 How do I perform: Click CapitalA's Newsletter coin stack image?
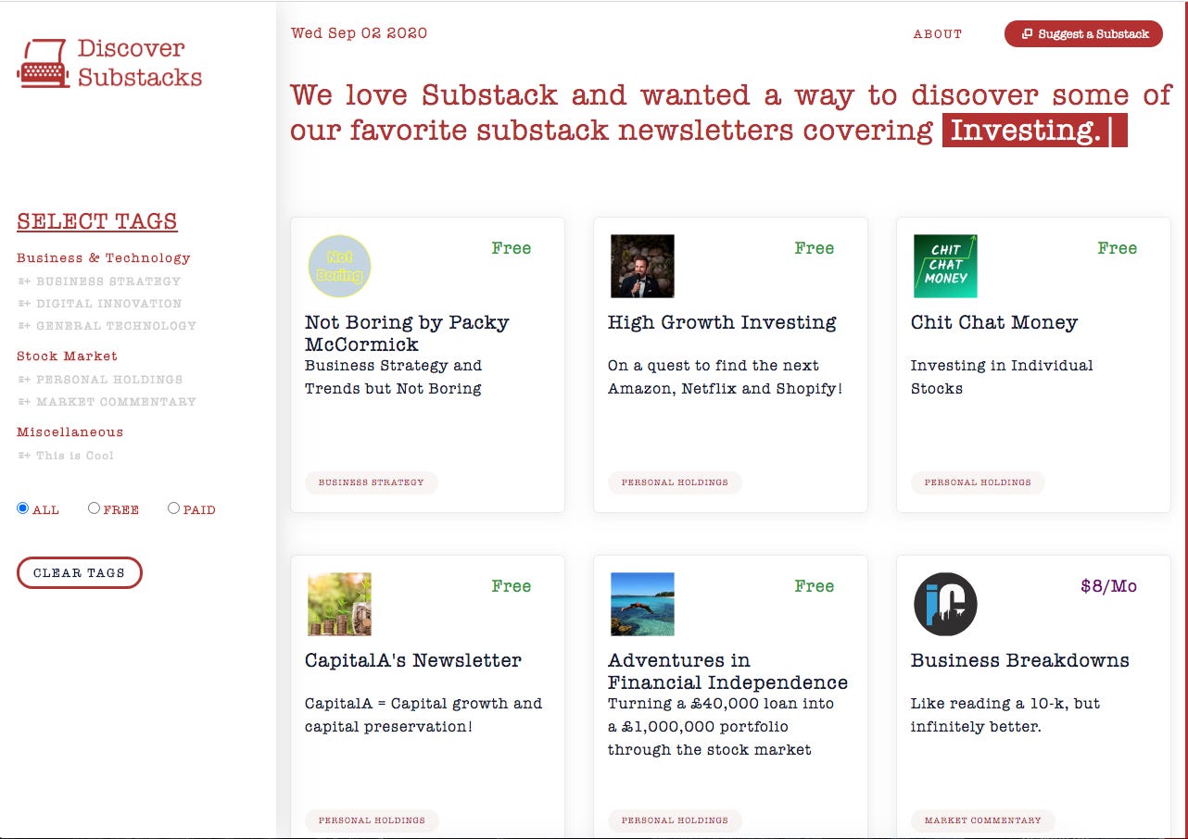(339, 605)
